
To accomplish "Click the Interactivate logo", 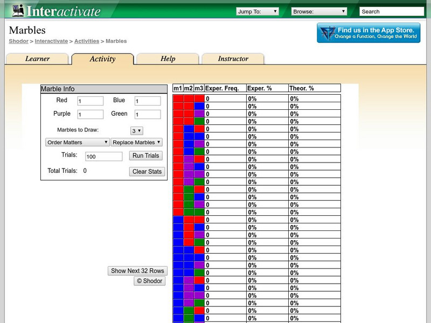I will [x=56, y=11].
